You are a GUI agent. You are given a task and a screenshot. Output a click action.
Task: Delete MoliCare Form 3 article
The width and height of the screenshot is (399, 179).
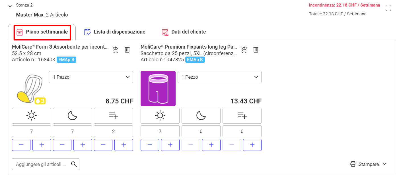click(127, 50)
